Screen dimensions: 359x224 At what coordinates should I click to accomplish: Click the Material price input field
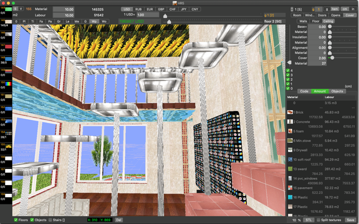pyautogui.click(x=64, y=9)
